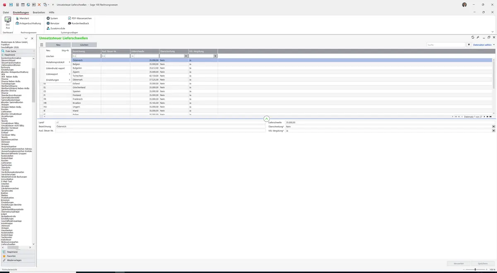
Task: Click the Neu toolbar button
Action: point(58,45)
